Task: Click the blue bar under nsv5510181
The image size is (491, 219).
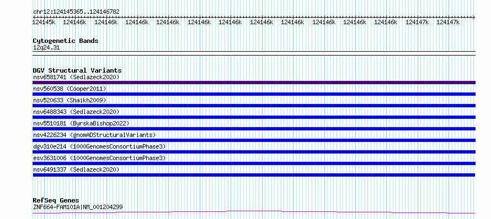Action: point(254,129)
